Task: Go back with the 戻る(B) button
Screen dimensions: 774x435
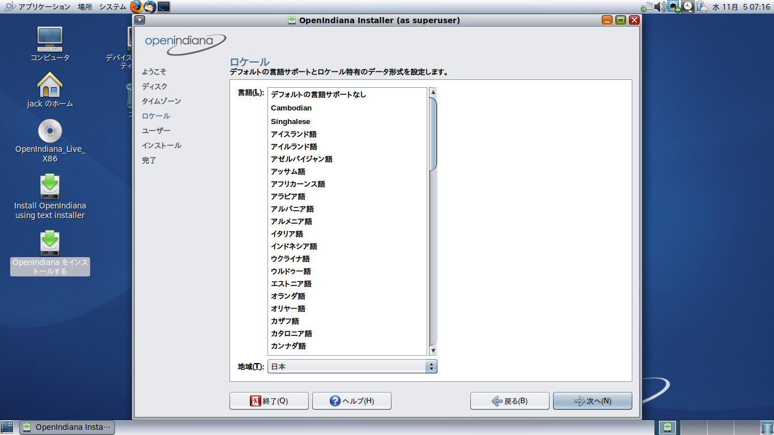Action: [510, 401]
